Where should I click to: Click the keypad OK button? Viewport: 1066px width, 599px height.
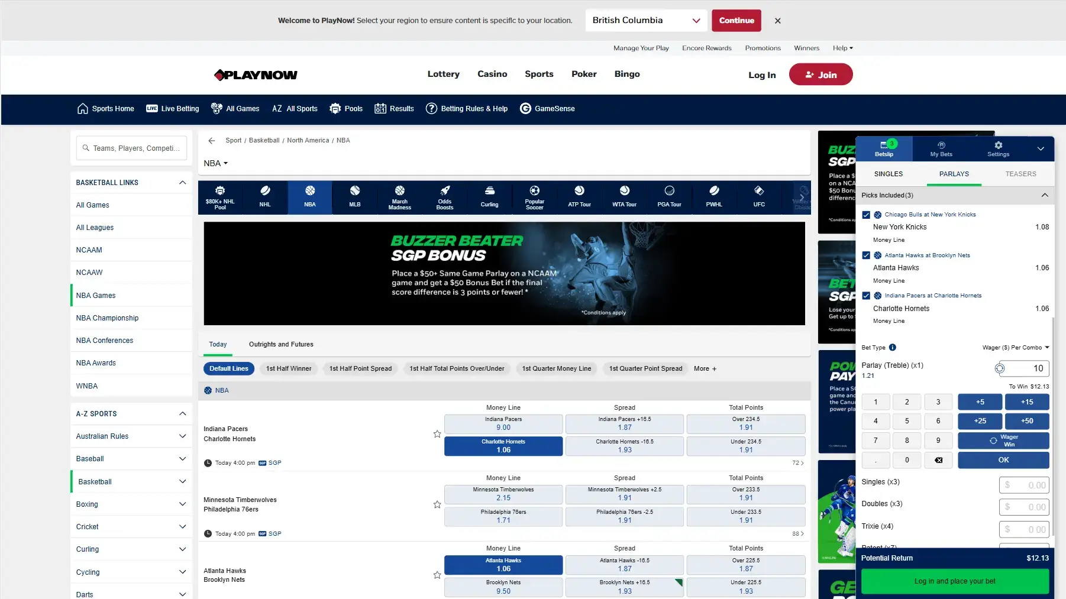1003,460
